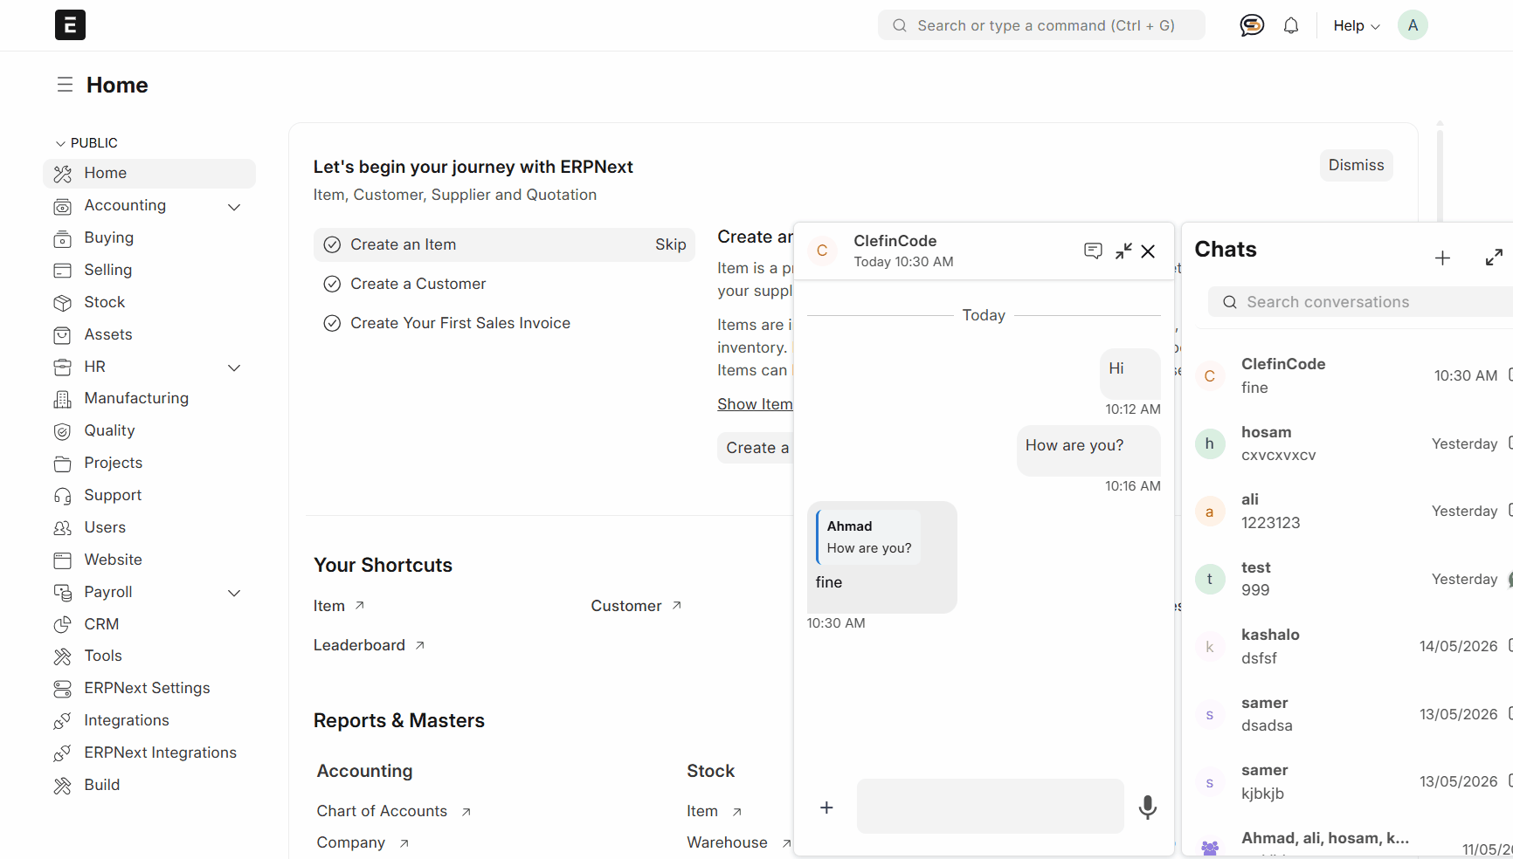Expand the Payroll sidebar section
This screenshot has width=1513, height=859.
[234, 593]
